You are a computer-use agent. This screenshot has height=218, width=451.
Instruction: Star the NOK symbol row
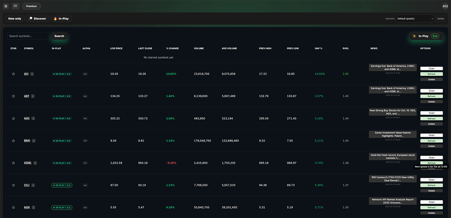14,207
